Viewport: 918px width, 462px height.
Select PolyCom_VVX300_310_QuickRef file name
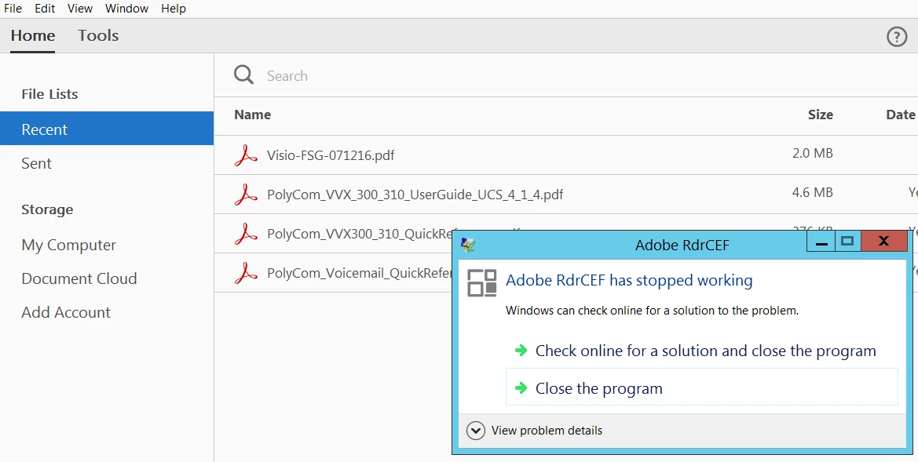click(360, 234)
